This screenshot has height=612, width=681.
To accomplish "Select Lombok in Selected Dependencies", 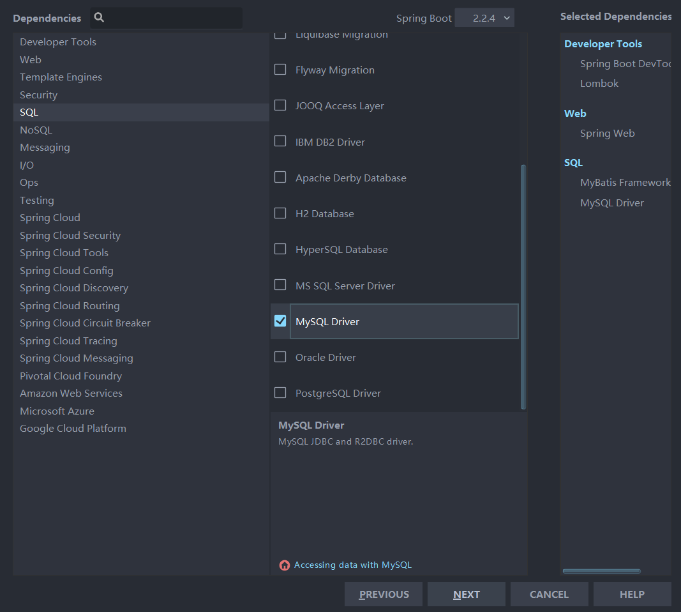I will click(x=599, y=84).
